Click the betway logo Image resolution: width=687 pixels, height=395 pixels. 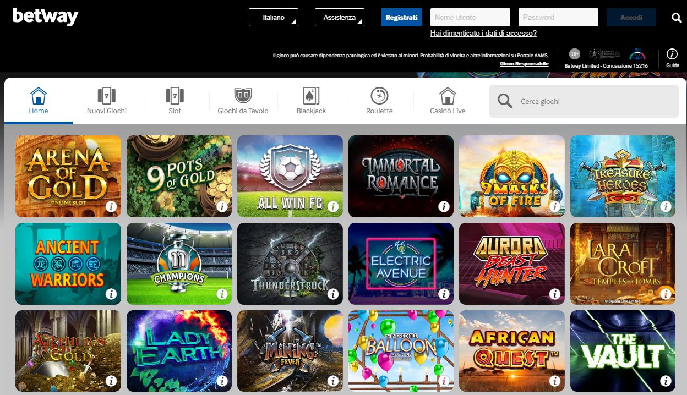(45, 17)
